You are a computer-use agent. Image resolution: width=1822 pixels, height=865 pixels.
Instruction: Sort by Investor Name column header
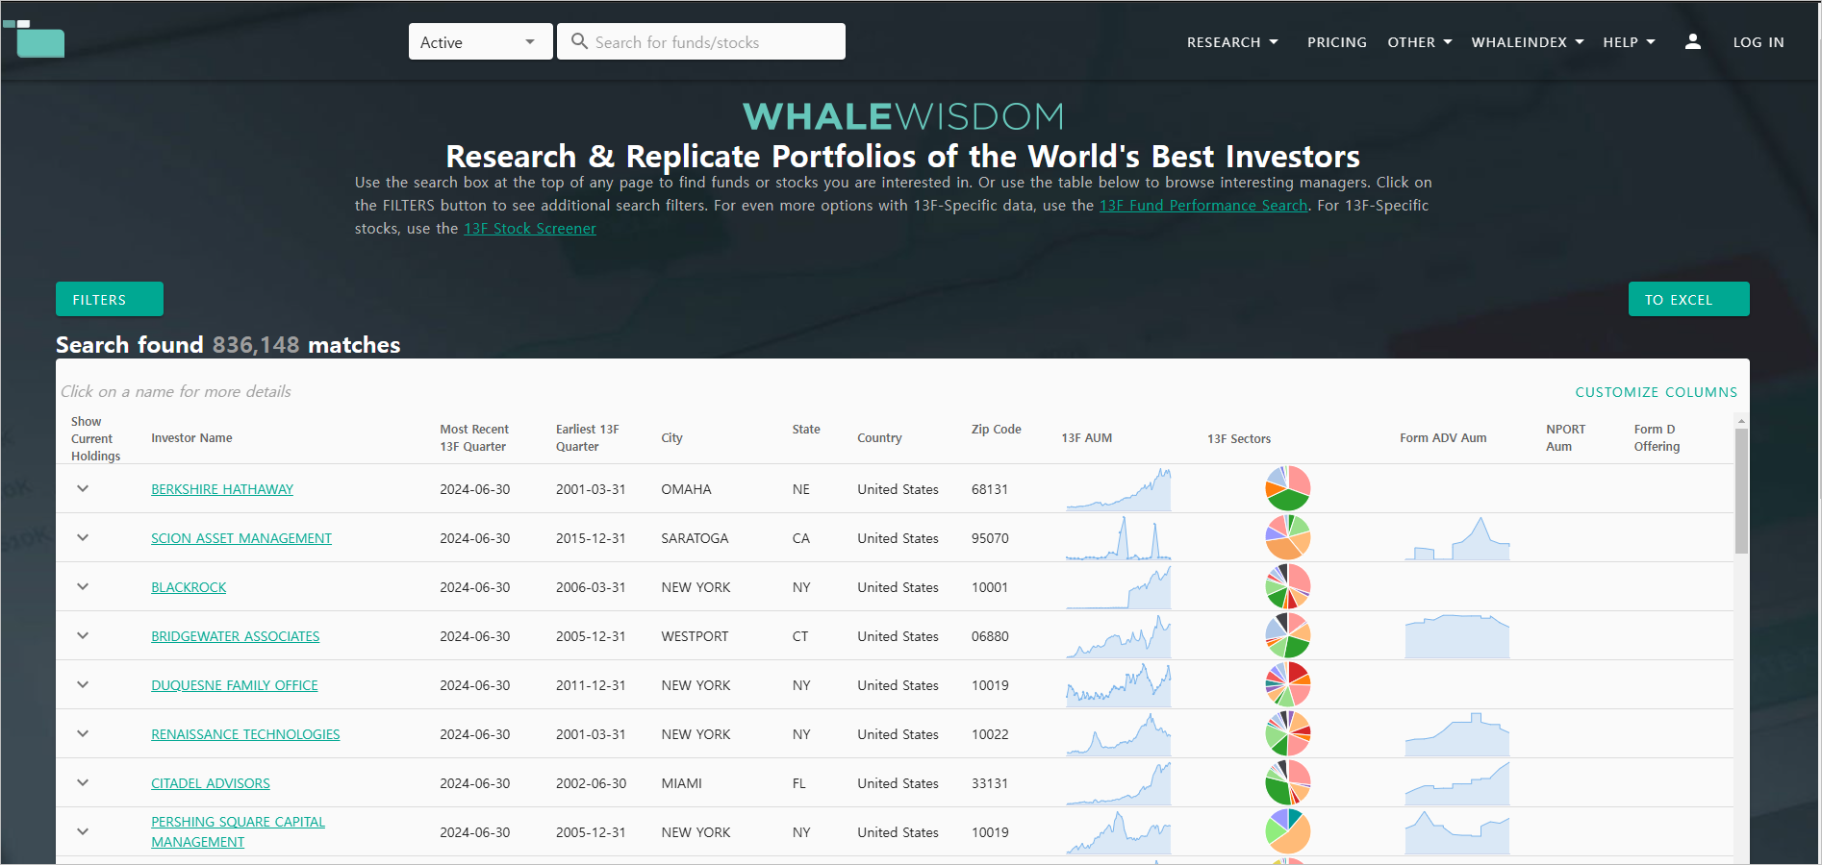point(191,437)
